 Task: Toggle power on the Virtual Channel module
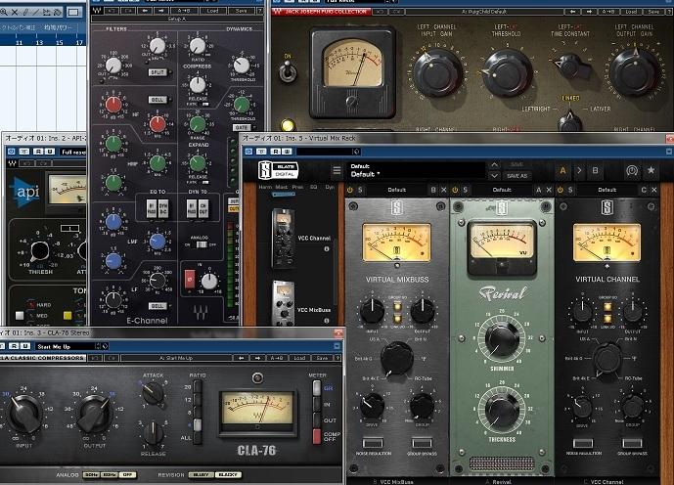(x=561, y=190)
